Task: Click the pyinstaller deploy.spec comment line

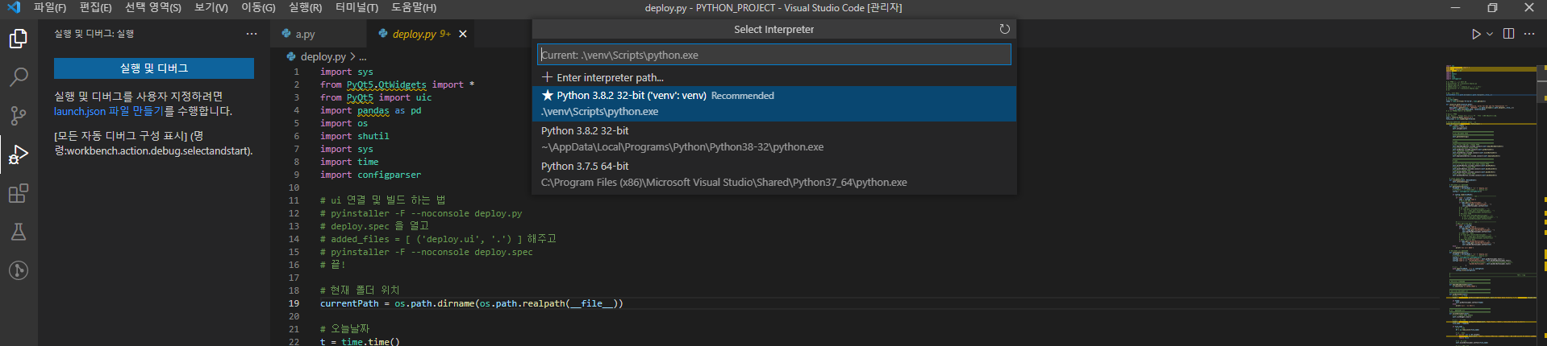Action: [426, 252]
